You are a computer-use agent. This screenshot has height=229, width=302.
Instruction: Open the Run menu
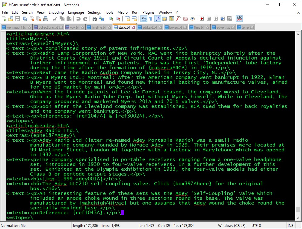135,12
